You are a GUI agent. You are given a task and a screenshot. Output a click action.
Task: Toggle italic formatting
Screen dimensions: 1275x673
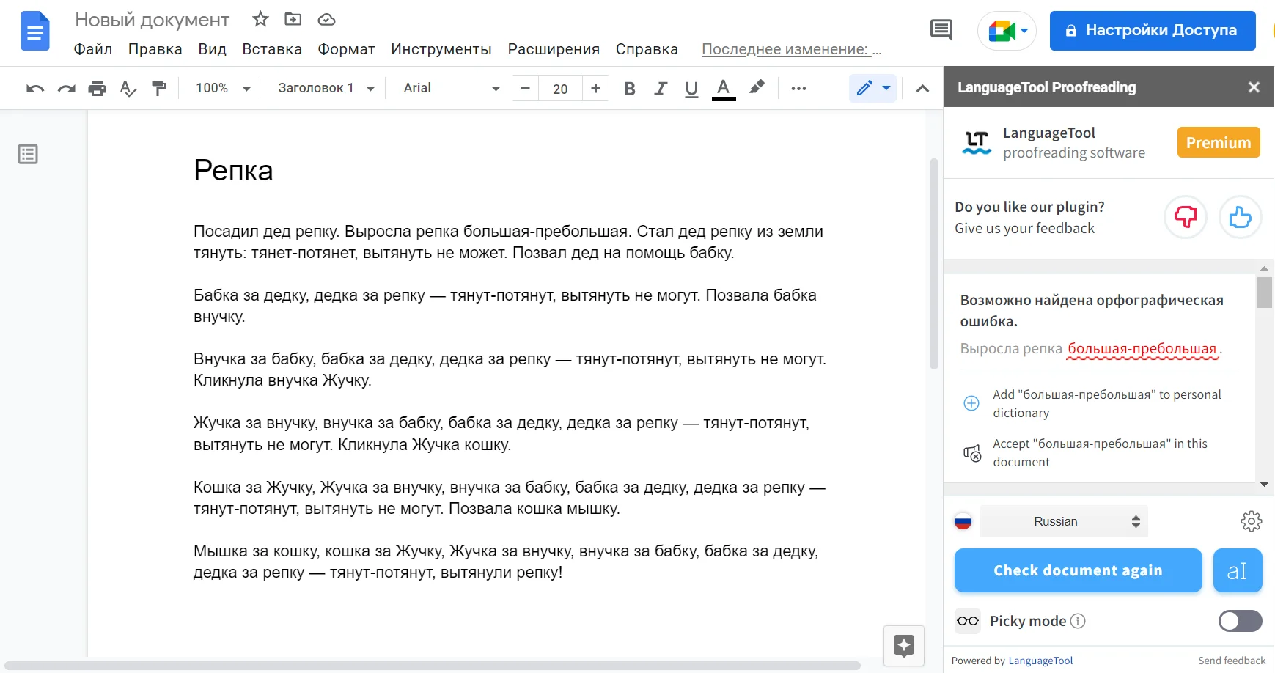click(x=661, y=89)
